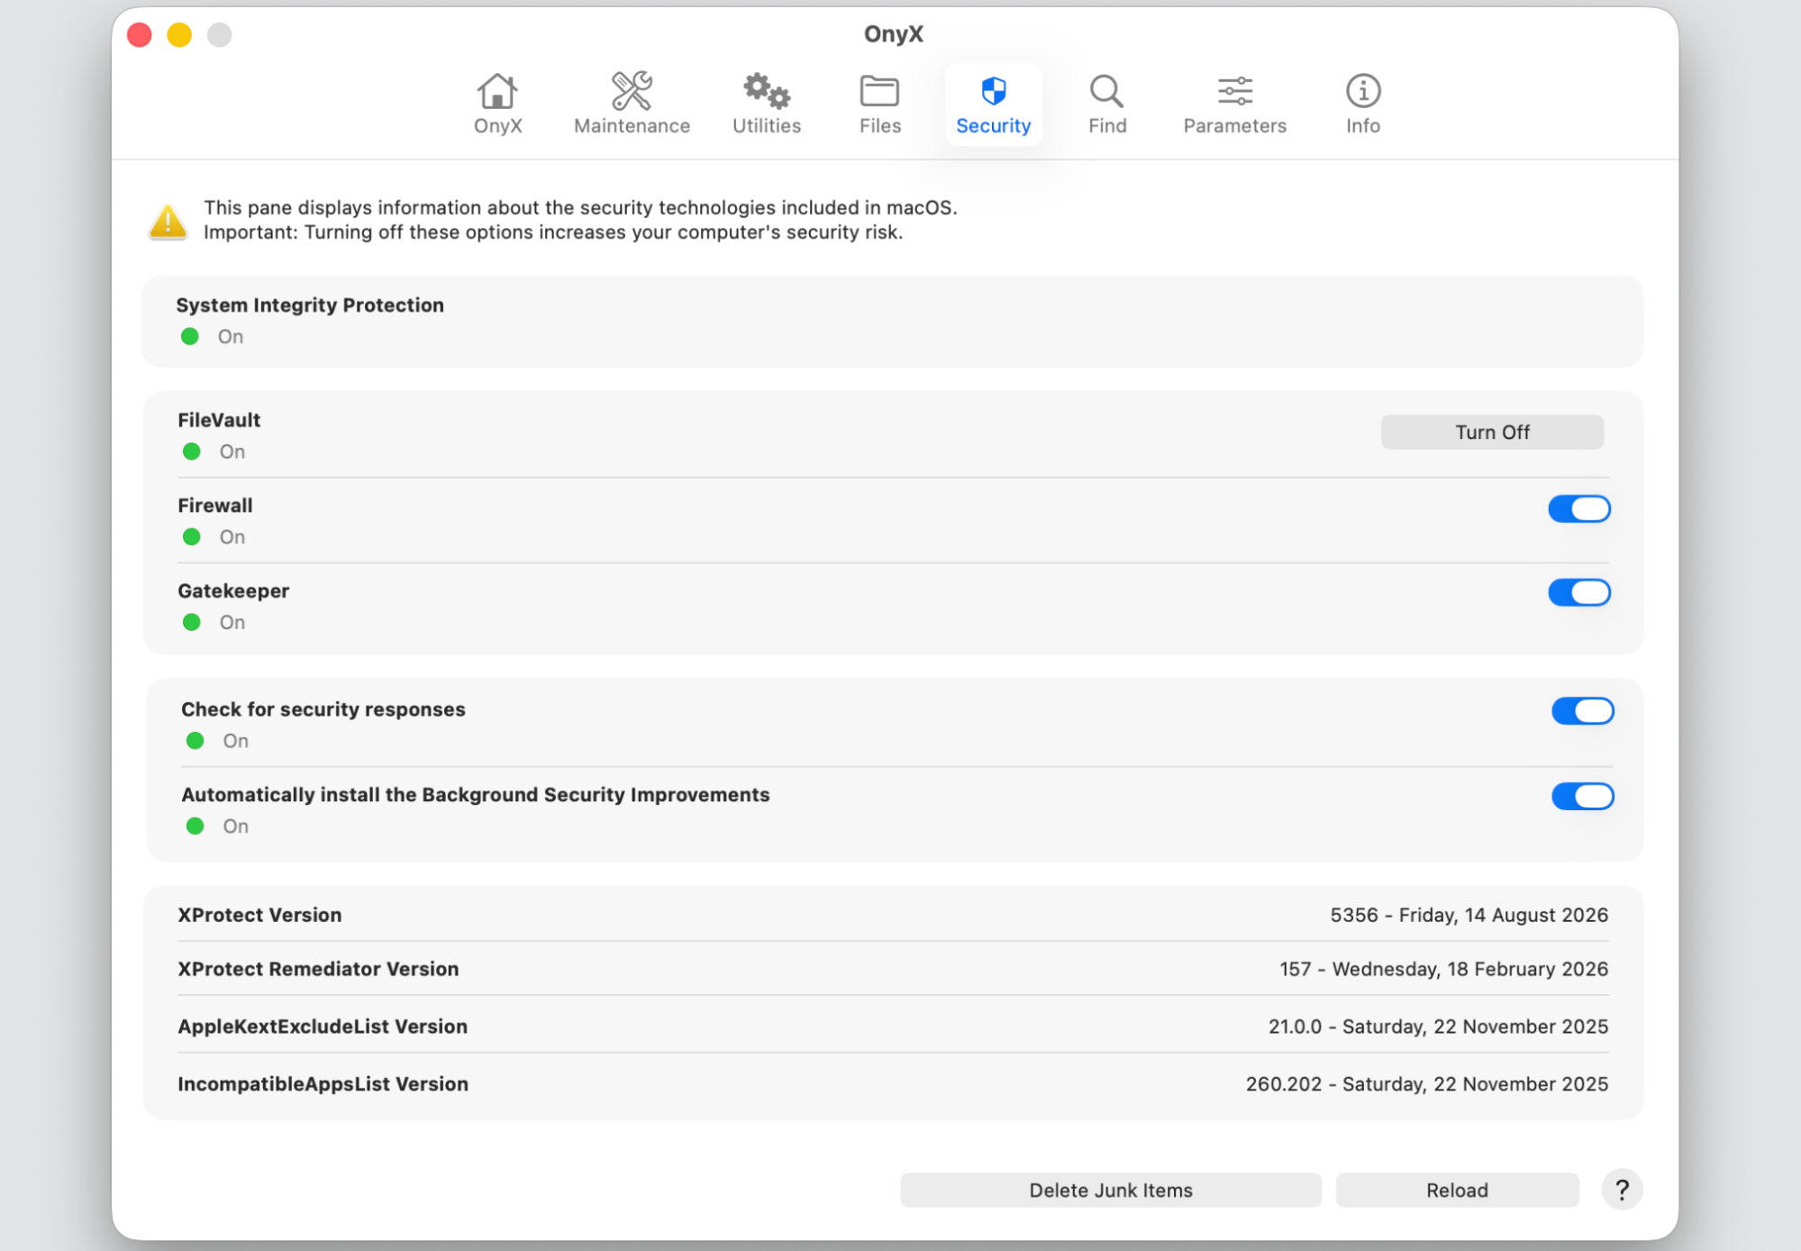Image resolution: width=1801 pixels, height=1251 pixels.
Task: Click the XProtect Remediator Version label
Action: pyautogui.click(x=318, y=969)
